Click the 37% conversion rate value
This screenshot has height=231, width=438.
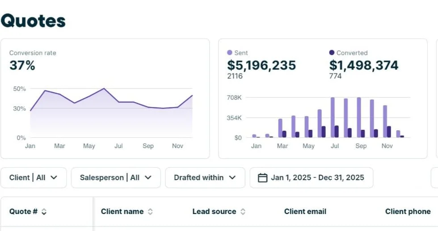pyautogui.click(x=22, y=66)
